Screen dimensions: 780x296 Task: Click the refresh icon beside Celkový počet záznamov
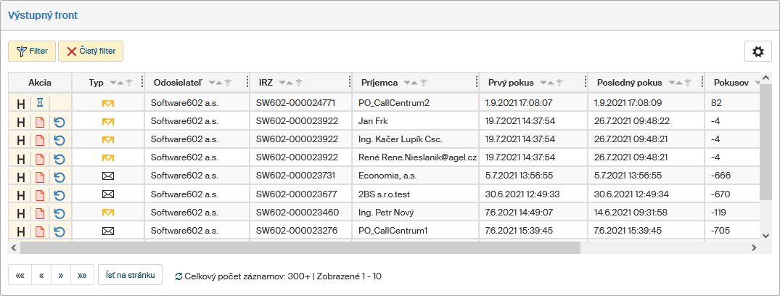tap(178, 276)
